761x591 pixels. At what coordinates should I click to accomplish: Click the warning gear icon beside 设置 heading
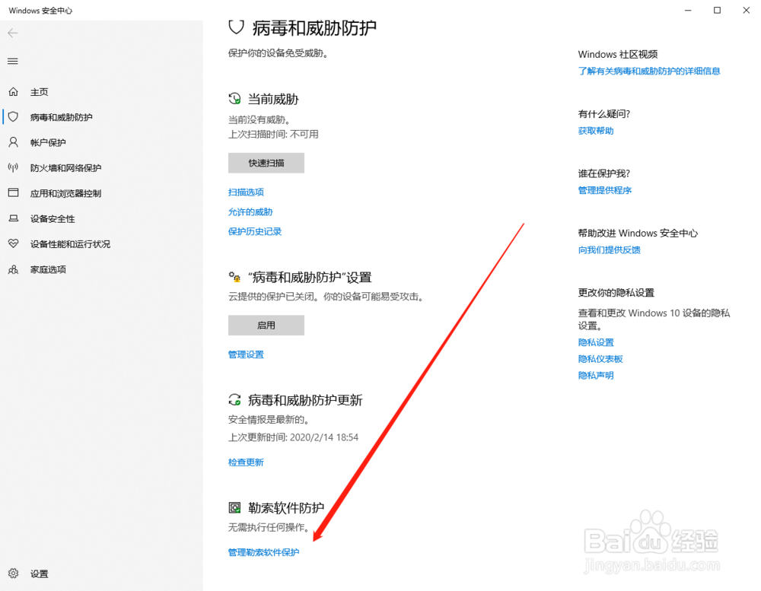(235, 277)
